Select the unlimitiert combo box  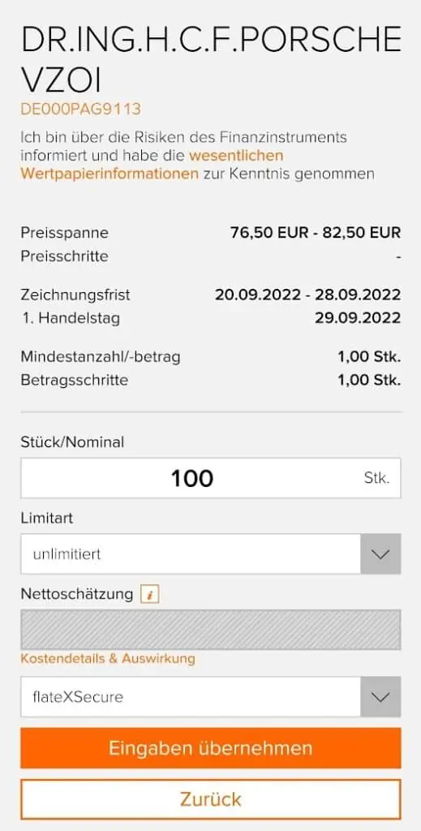[211, 553]
